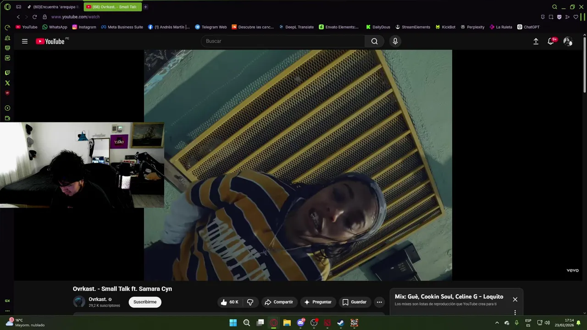Open the Envato Elements bookmark
The height and width of the screenshot is (330, 587).
(338, 27)
